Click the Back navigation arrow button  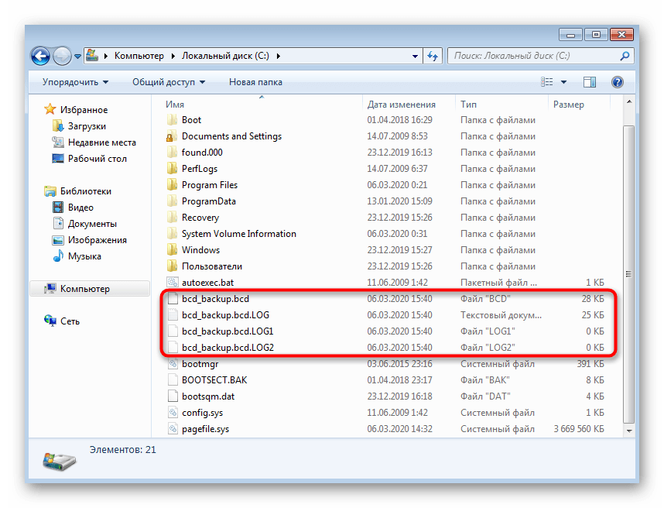coord(40,56)
